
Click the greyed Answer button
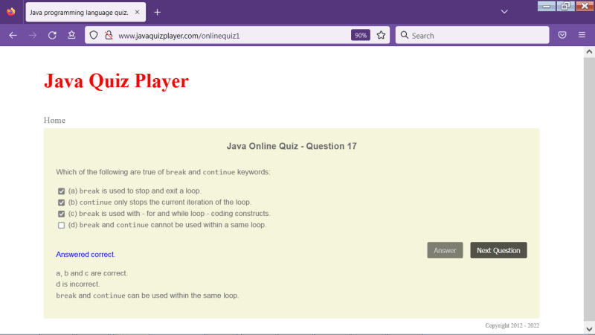click(x=445, y=250)
